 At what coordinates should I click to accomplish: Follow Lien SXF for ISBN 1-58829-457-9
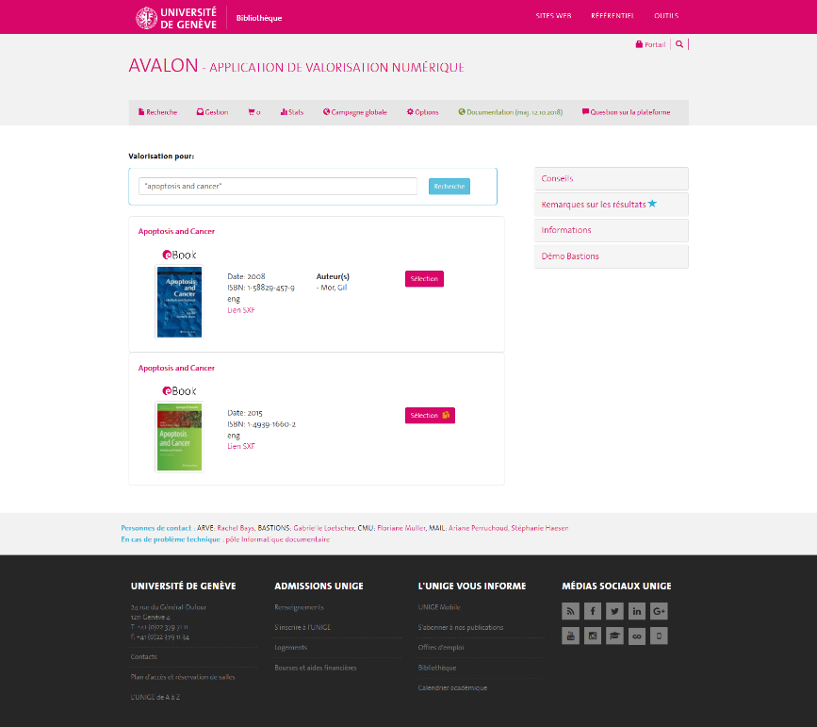click(x=240, y=310)
